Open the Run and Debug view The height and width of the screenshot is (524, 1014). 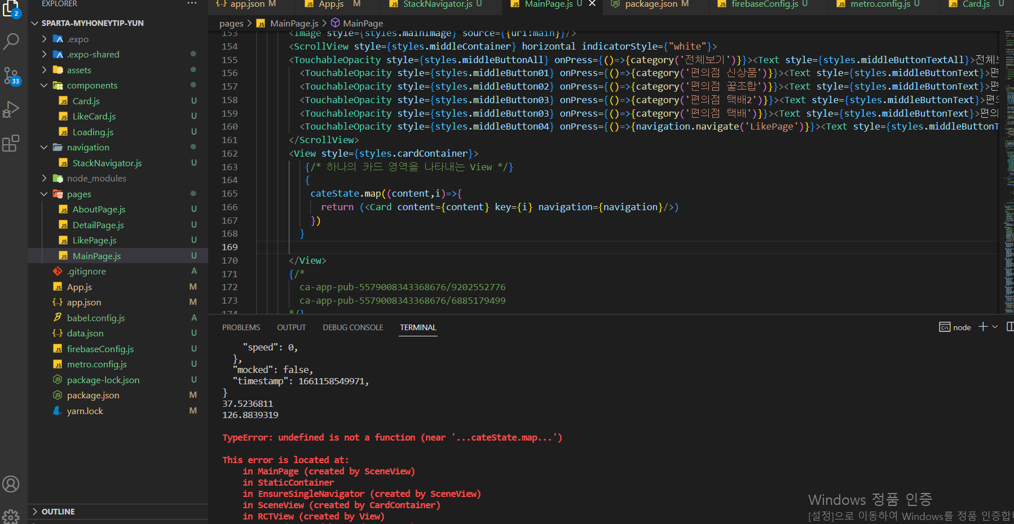coord(11,109)
